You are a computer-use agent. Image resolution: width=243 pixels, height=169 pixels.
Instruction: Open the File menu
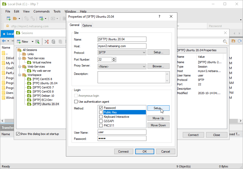point(8,11)
